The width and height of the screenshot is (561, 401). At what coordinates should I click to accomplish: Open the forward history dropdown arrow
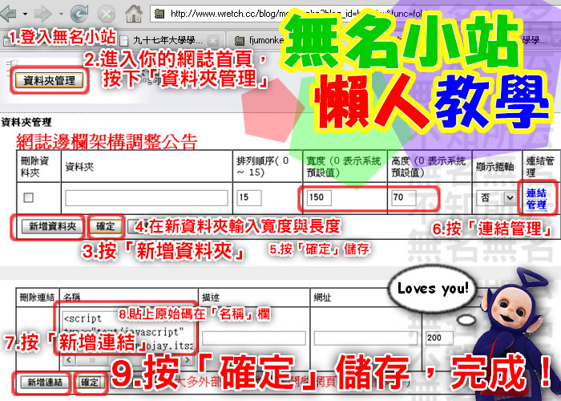click(61, 14)
